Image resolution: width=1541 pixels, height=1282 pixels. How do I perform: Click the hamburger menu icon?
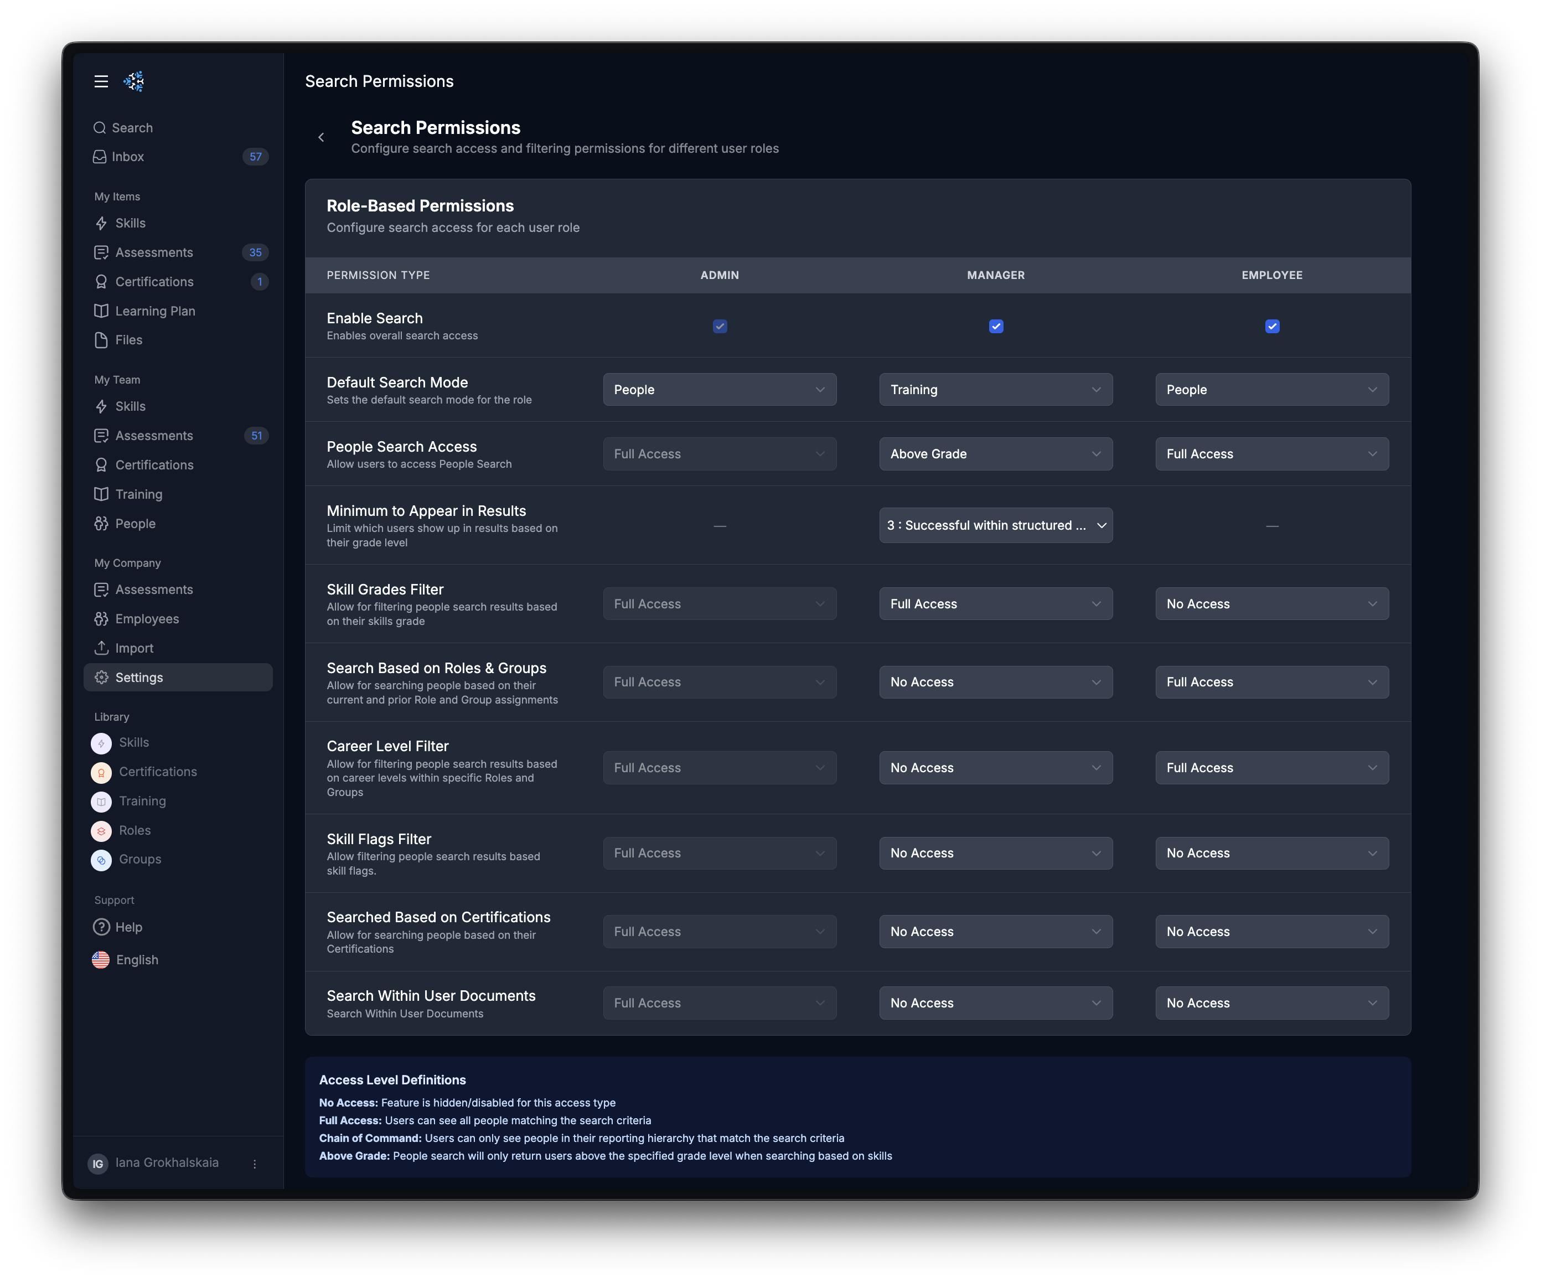click(101, 81)
